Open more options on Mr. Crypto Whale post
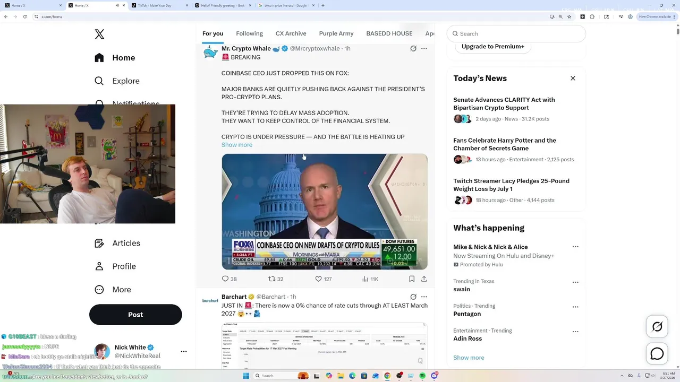 pyautogui.click(x=424, y=48)
